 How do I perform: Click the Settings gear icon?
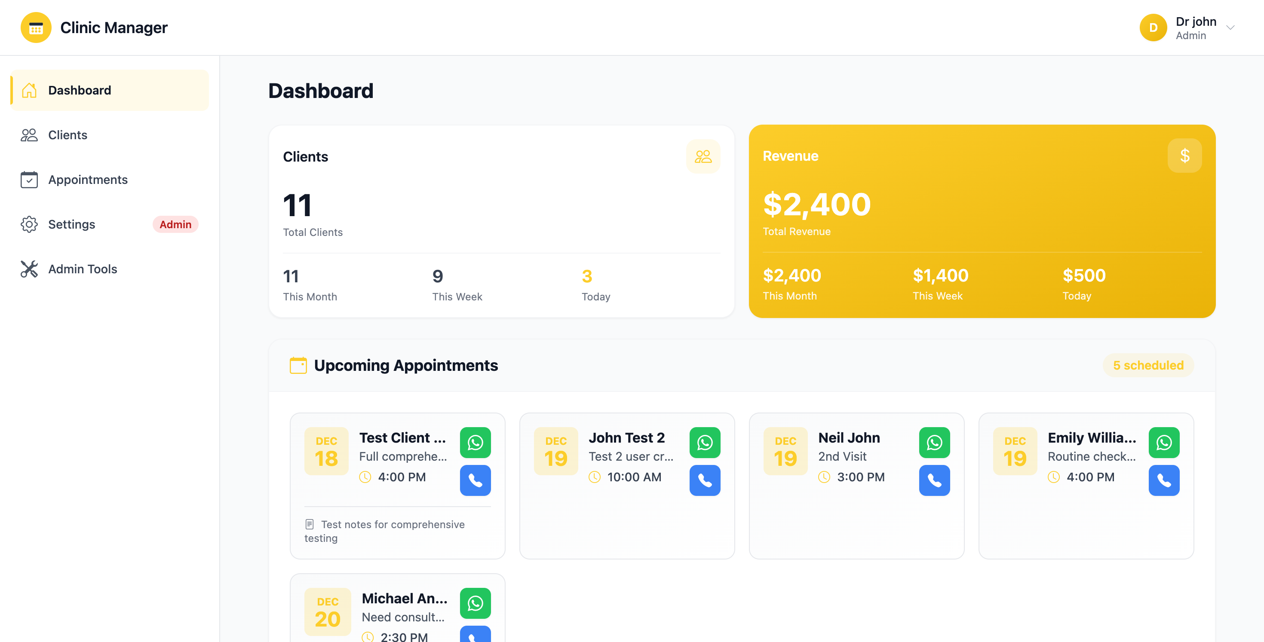[x=29, y=224]
